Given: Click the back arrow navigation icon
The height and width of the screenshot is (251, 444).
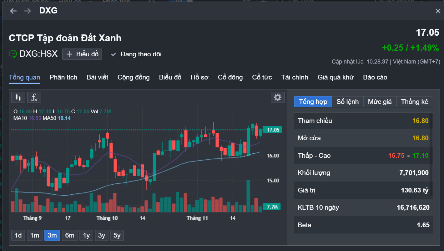Looking at the screenshot, I should [x=13, y=11].
